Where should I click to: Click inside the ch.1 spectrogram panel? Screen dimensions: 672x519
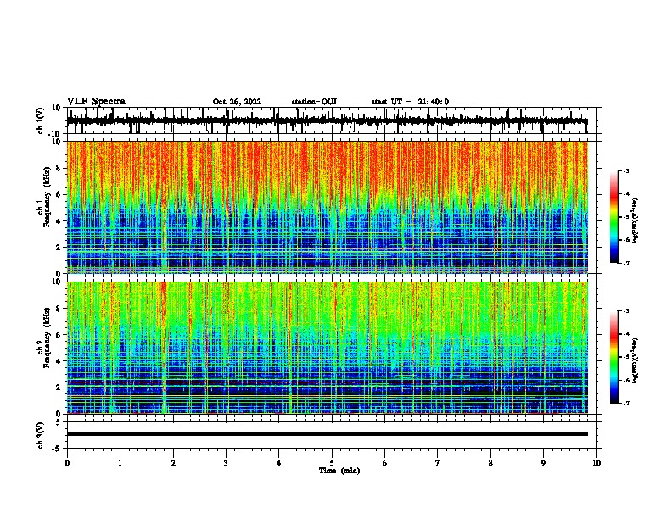pyautogui.click(x=327, y=207)
